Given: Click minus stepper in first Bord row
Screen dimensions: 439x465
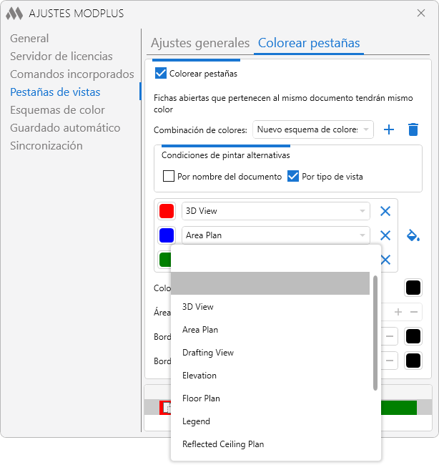Looking at the screenshot, I should pos(390,336).
